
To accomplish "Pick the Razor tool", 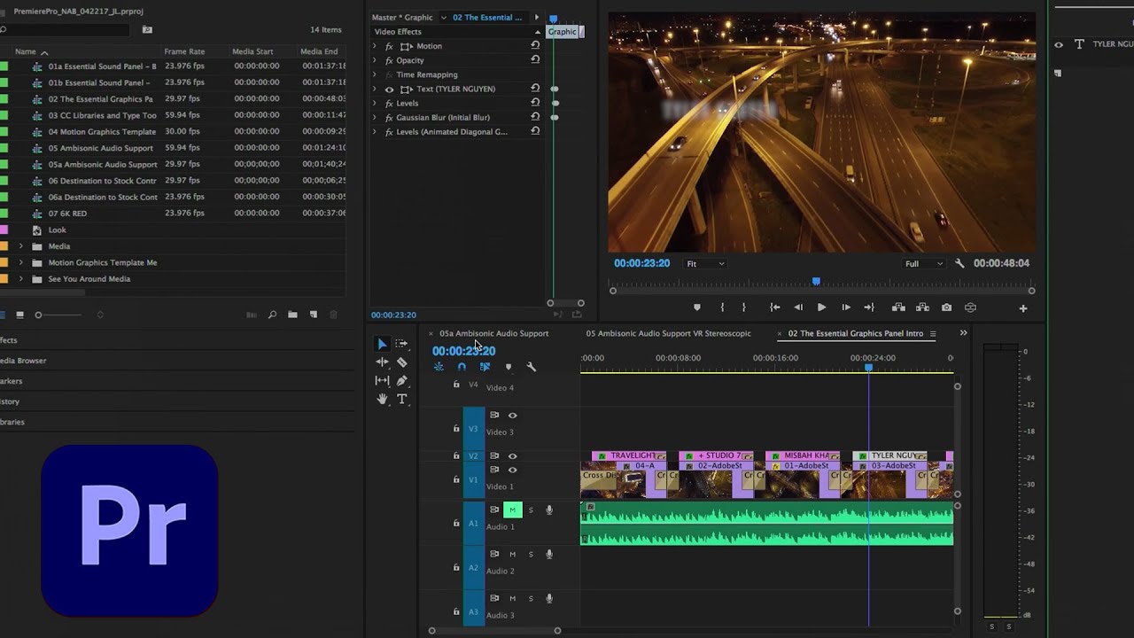I will pyautogui.click(x=401, y=362).
